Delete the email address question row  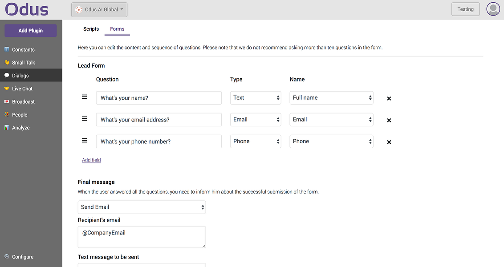389,120
